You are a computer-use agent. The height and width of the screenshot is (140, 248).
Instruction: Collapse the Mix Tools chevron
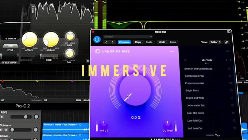pyautogui.click(x=185, y=60)
